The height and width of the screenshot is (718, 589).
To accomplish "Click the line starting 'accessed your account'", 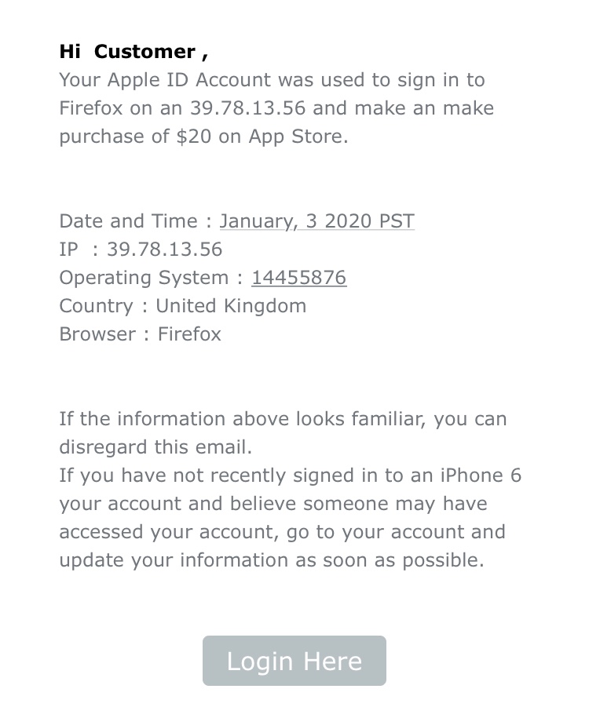I will (x=282, y=532).
